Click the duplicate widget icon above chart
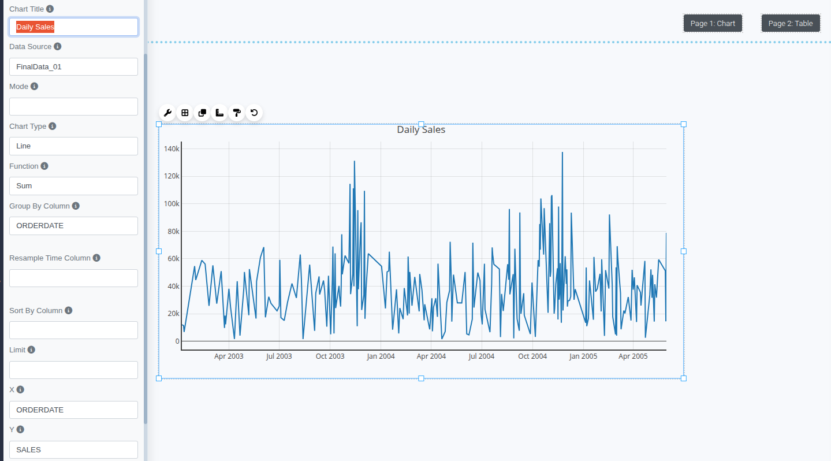 tap(202, 113)
